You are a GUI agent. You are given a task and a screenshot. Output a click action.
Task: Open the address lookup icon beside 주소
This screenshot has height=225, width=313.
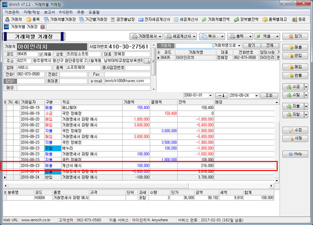pyautogui.click(x=147, y=61)
